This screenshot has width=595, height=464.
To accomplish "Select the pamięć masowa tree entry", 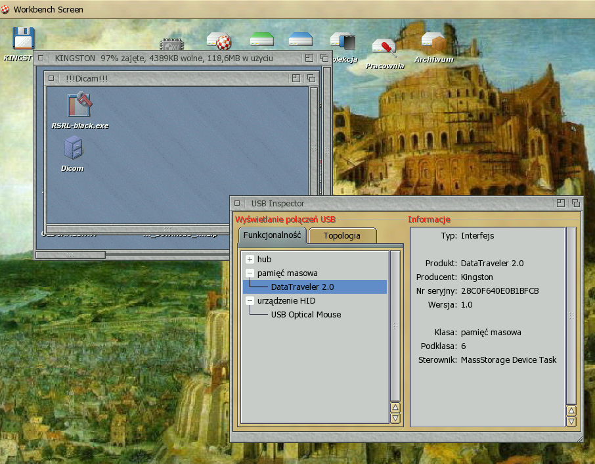I will (287, 273).
